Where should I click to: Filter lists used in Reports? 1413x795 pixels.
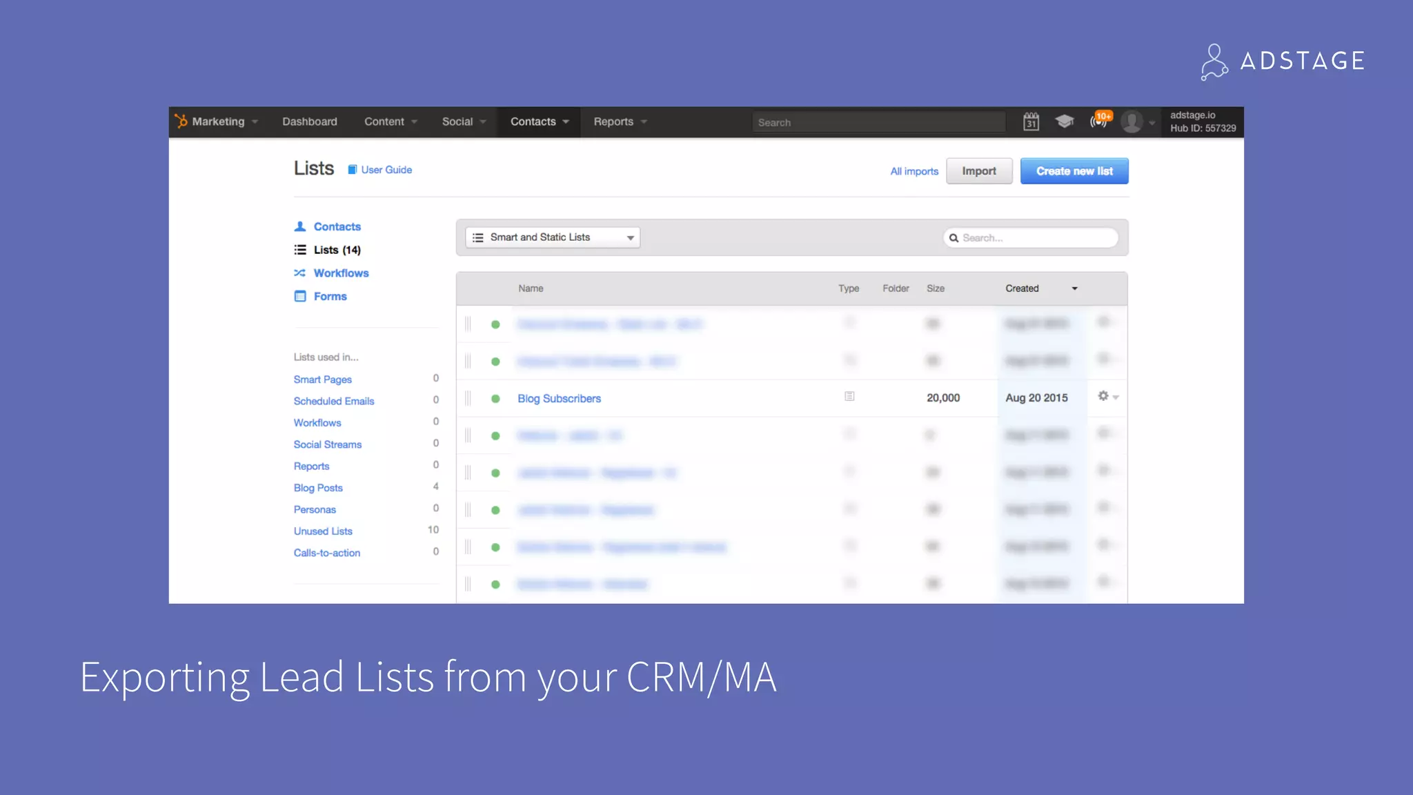click(x=311, y=466)
